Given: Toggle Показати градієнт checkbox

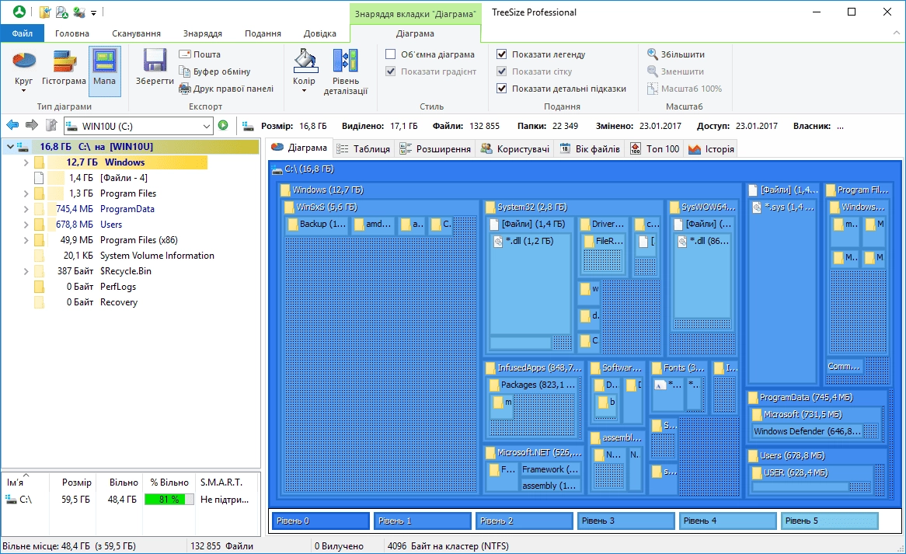Looking at the screenshot, I should (x=391, y=71).
